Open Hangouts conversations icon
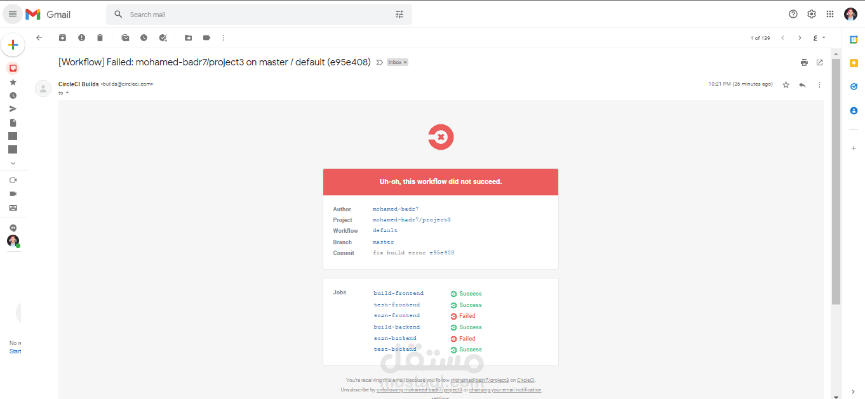The height and width of the screenshot is (399, 865). pos(13,228)
